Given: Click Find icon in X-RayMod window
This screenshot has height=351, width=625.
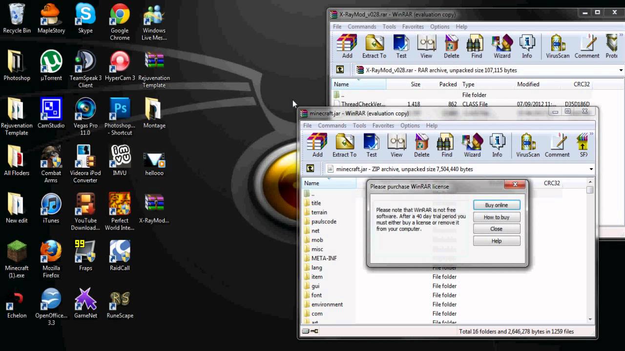Looking at the screenshot, I should click(x=477, y=47).
